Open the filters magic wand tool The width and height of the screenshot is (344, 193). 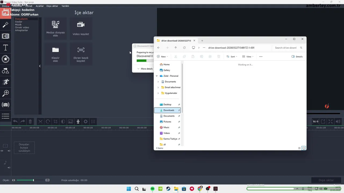[5, 25]
